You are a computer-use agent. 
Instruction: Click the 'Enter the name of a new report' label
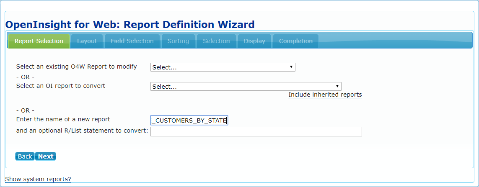(x=63, y=119)
